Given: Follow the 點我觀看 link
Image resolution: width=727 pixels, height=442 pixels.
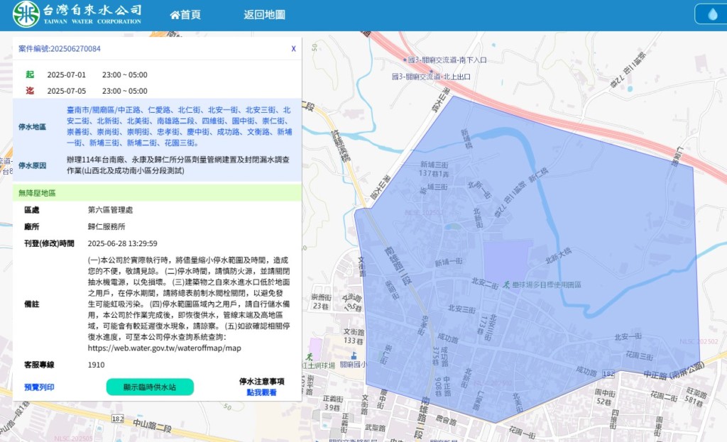Looking at the screenshot, I should 261,392.
